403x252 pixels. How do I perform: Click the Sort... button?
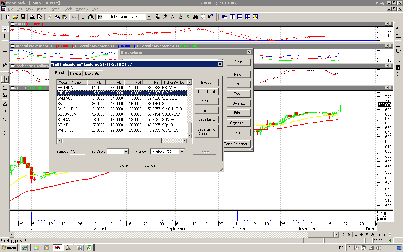pyautogui.click(x=207, y=101)
